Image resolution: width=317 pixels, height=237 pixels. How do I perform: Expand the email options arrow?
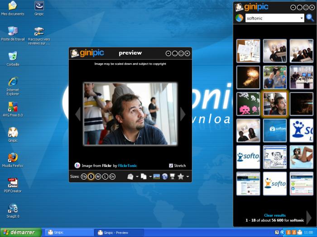pyautogui.click(x=137, y=177)
